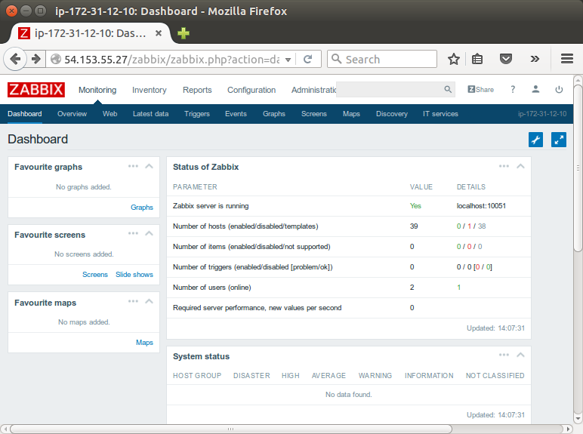Follow the Slide shows link
583x434 pixels.
coord(134,274)
